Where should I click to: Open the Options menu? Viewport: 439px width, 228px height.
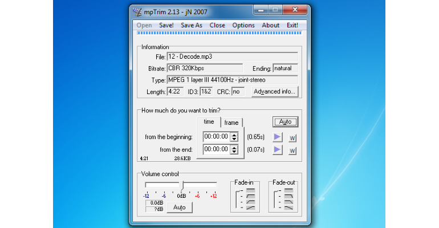point(243,25)
